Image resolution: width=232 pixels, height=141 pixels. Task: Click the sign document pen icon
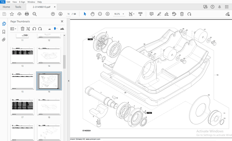(x=167, y=14)
